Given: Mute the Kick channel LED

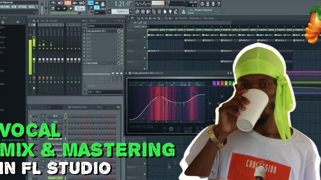Looking at the screenshot, I should coord(30,116).
